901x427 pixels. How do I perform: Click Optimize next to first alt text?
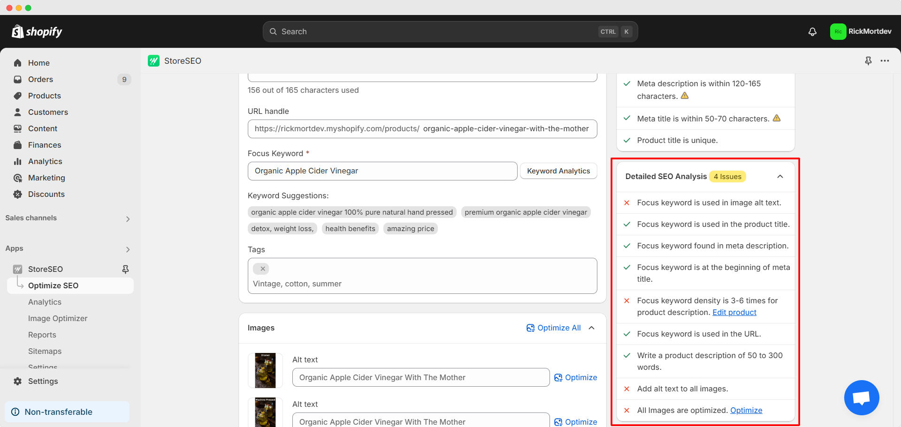(576, 378)
